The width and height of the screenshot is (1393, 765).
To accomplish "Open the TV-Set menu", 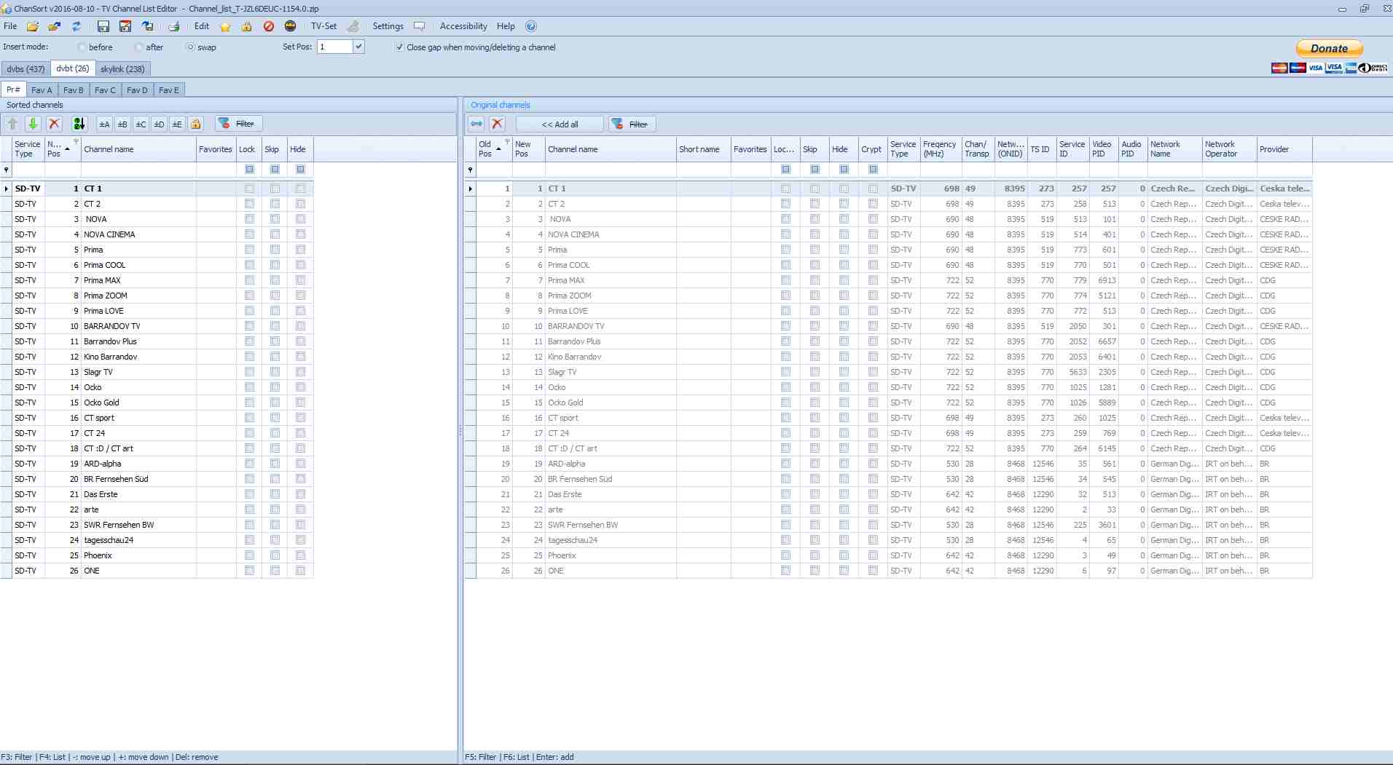I will tap(323, 26).
